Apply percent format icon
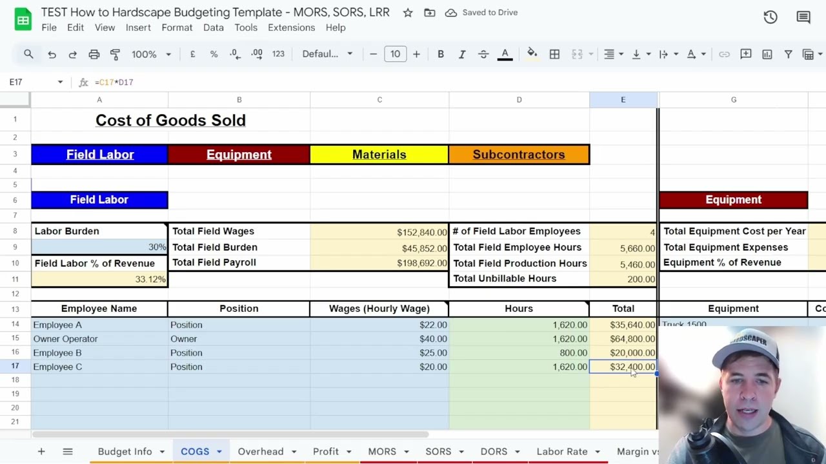 tap(214, 54)
